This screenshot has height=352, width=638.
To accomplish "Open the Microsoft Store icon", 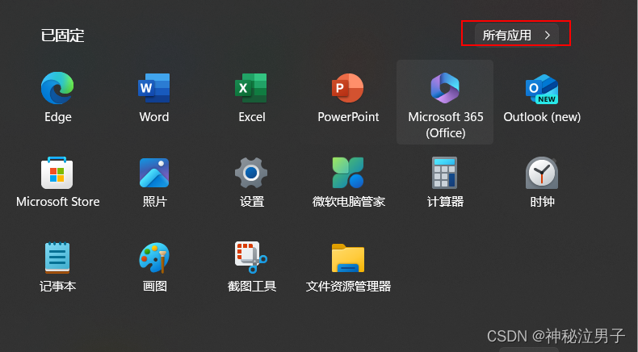I will 57,173.
